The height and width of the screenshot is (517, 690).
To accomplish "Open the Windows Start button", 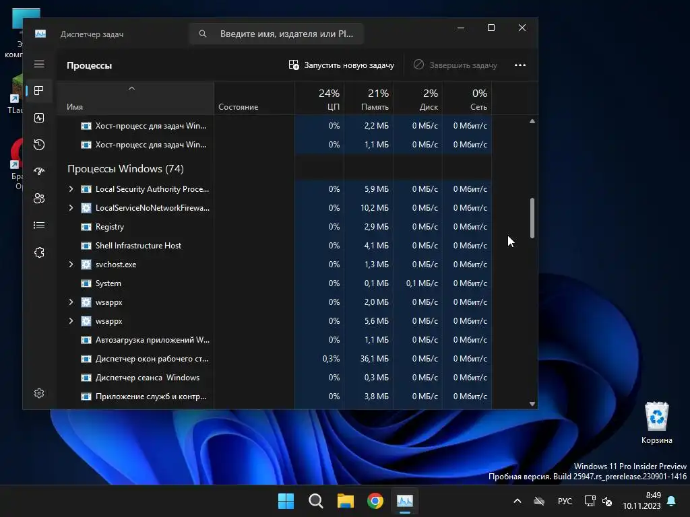I will click(x=286, y=501).
